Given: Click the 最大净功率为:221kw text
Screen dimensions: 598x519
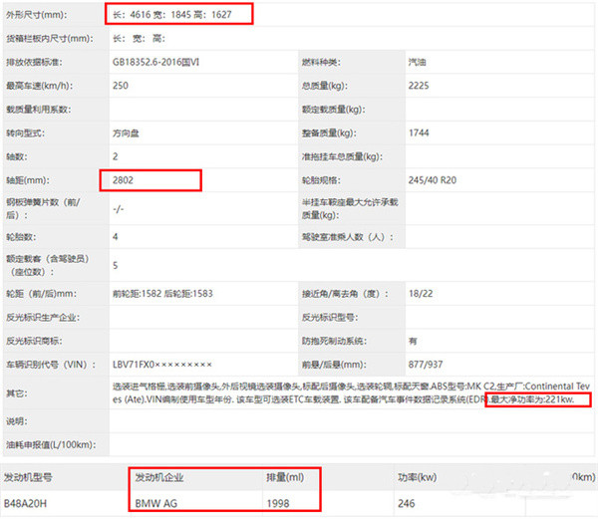Looking at the screenshot, I should pyautogui.click(x=532, y=399).
